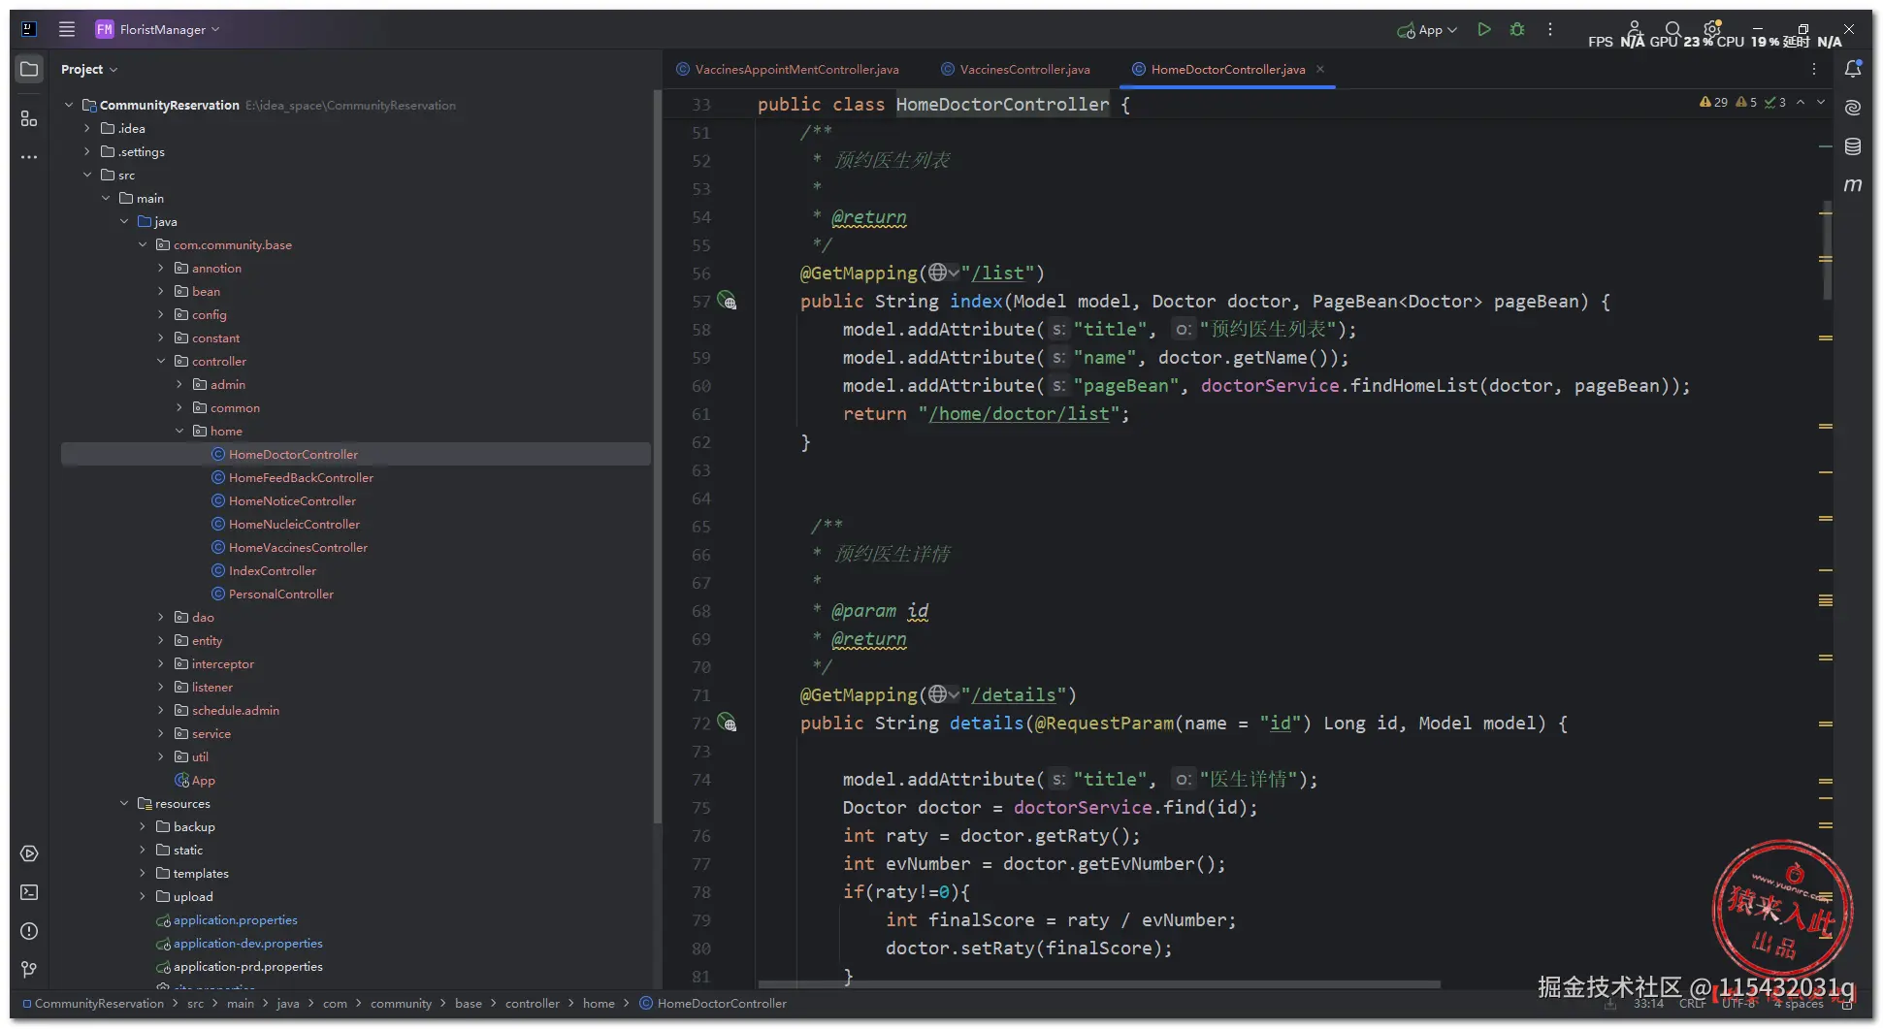Close the HomeDoctorController.java tab

click(x=1320, y=69)
